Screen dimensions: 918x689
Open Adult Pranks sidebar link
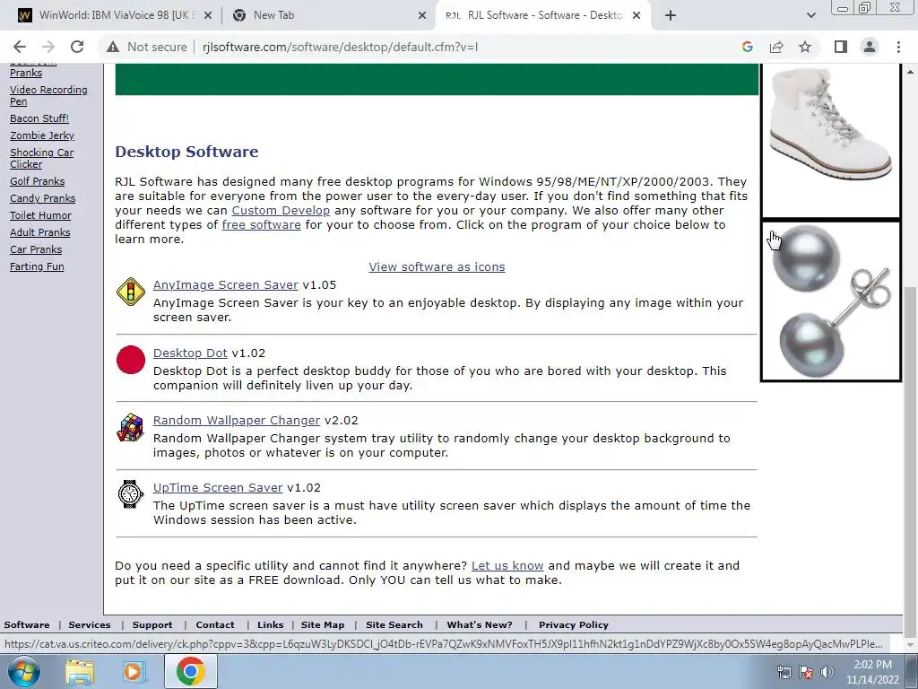pyautogui.click(x=39, y=232)
